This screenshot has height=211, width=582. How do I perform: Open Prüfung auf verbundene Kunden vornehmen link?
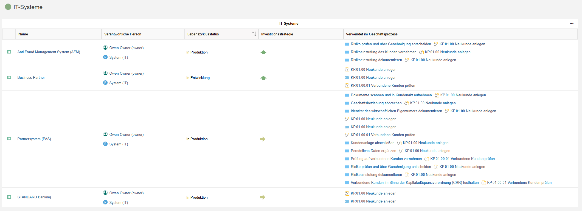(386, 159)
